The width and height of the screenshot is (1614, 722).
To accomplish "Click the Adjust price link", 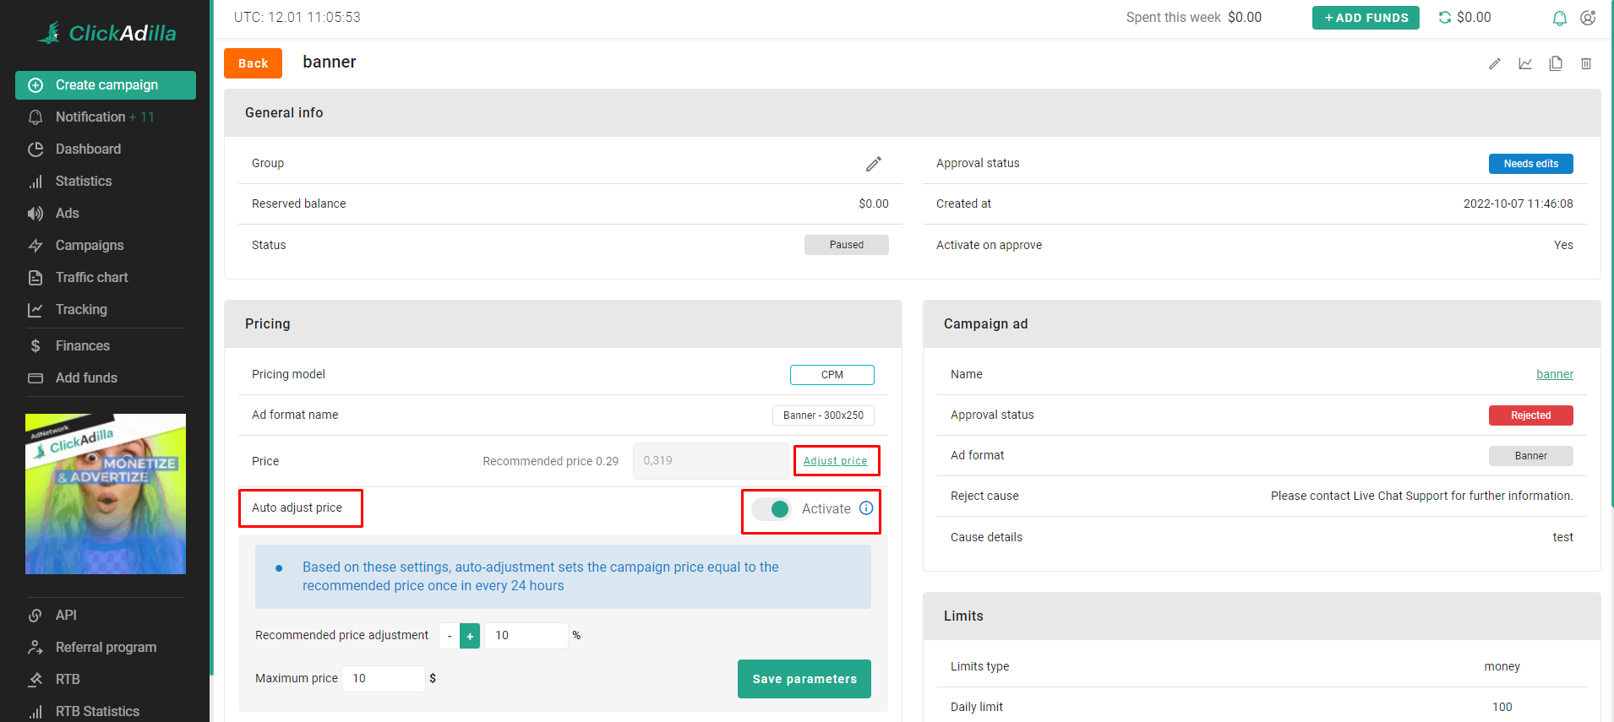I will click(x=835, y=461).
